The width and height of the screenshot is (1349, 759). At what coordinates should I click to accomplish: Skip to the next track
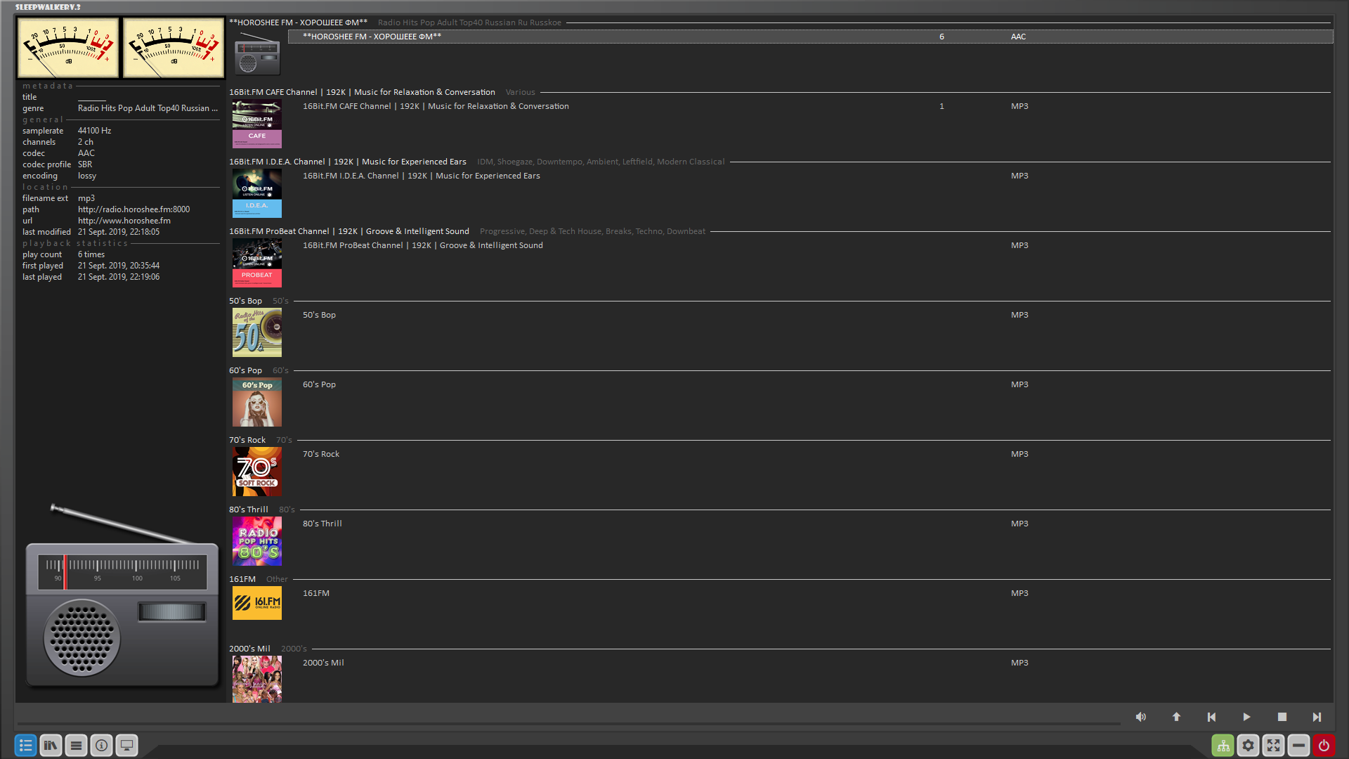point(1317,717)
